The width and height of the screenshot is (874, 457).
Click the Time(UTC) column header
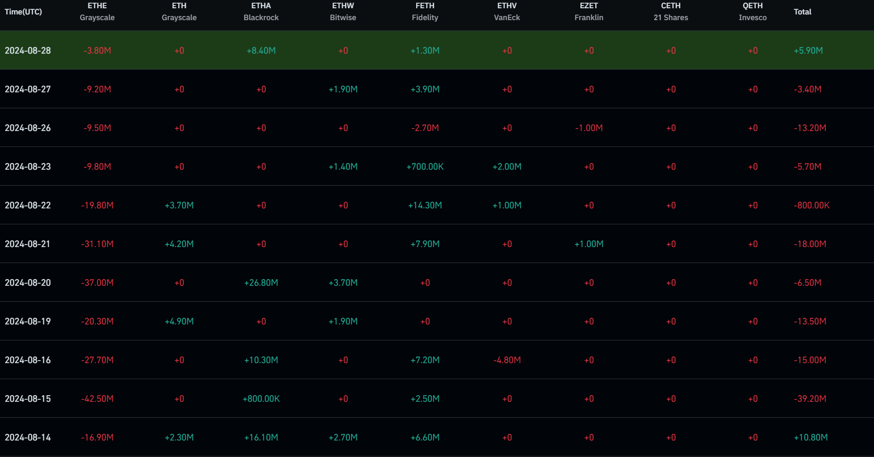click(23, 12)
